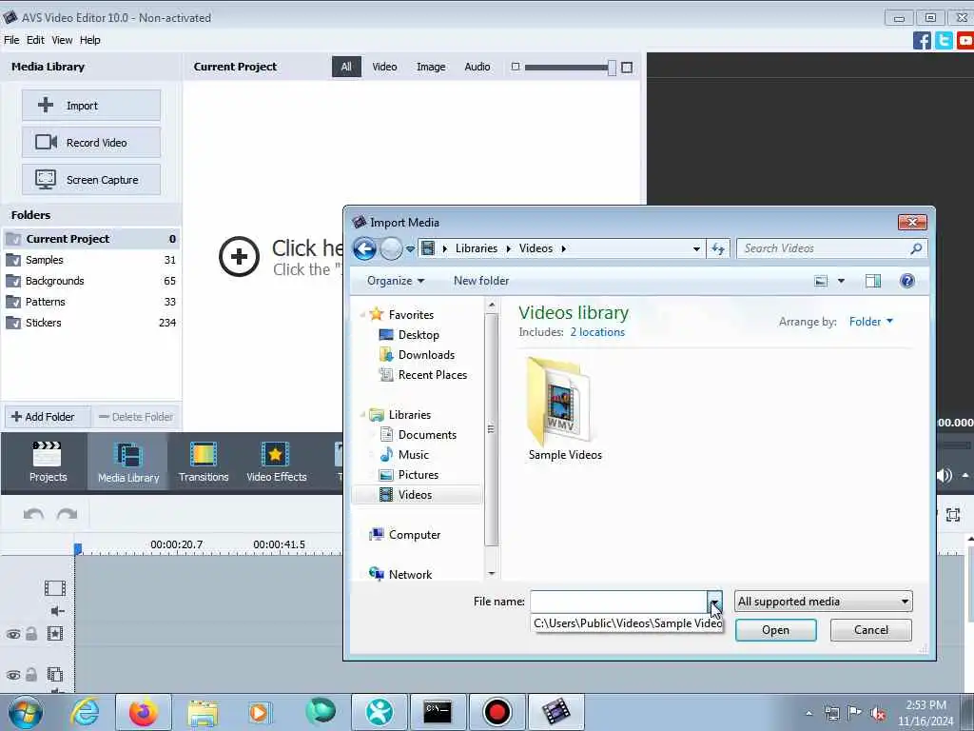Click the Redo arrow icon
The width and height of the screenshot is (974, 731).
pyautogui.click(x=67, y=514)
